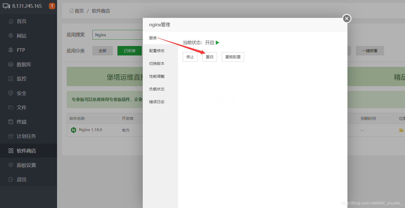Click the grid icon beside 软件商店
Screen dimensions: 405x208
pos(11,151)
